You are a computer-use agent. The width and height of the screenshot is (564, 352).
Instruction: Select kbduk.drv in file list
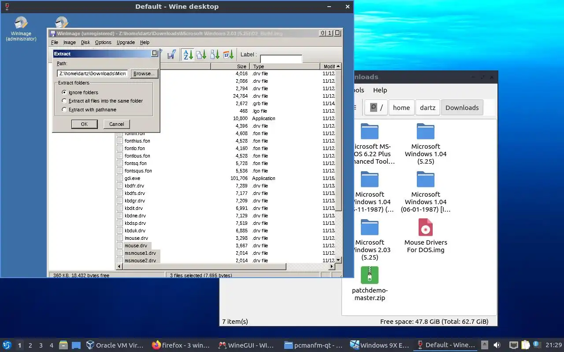135,231
